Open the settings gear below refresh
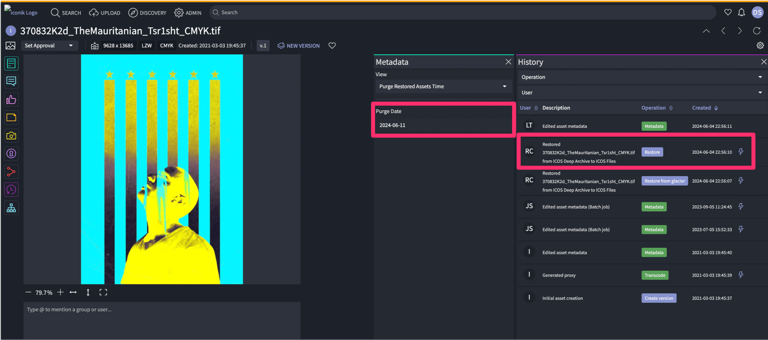 tap(760, 45)
